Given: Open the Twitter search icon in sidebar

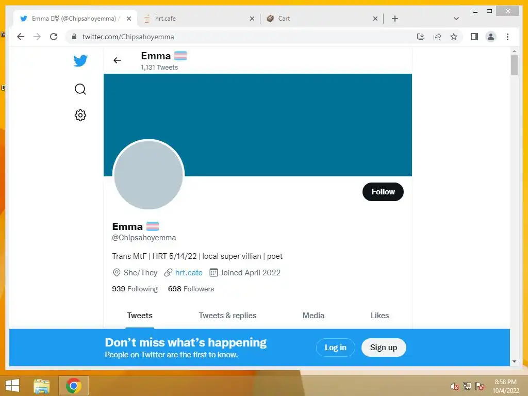Looking at the screenshot, I should pyautogui.click(x=80, y=89).
